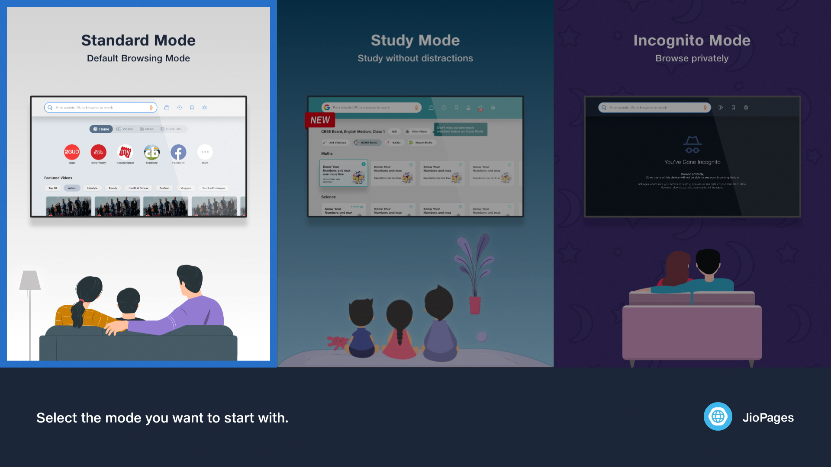Click the microphone icon in Study preview search
The height and width of the screenshot is (467, 831).
click(416, 108)
